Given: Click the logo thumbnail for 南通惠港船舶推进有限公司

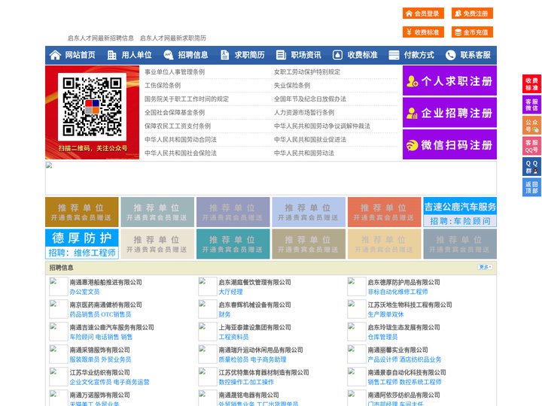Looking at the screenshot, I should click(x=58, y=286).
